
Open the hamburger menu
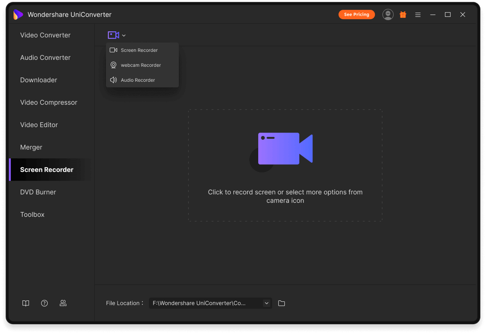418,14
